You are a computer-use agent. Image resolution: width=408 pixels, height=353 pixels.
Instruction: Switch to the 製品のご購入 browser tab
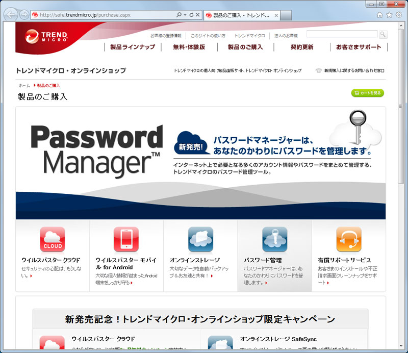(241, 15)
